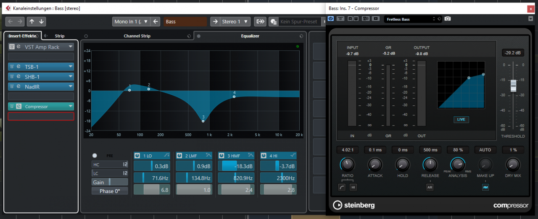538x219 pixels.
Task: Open the Mono In 1 input routing dropdown
Action: pos(131,21)
